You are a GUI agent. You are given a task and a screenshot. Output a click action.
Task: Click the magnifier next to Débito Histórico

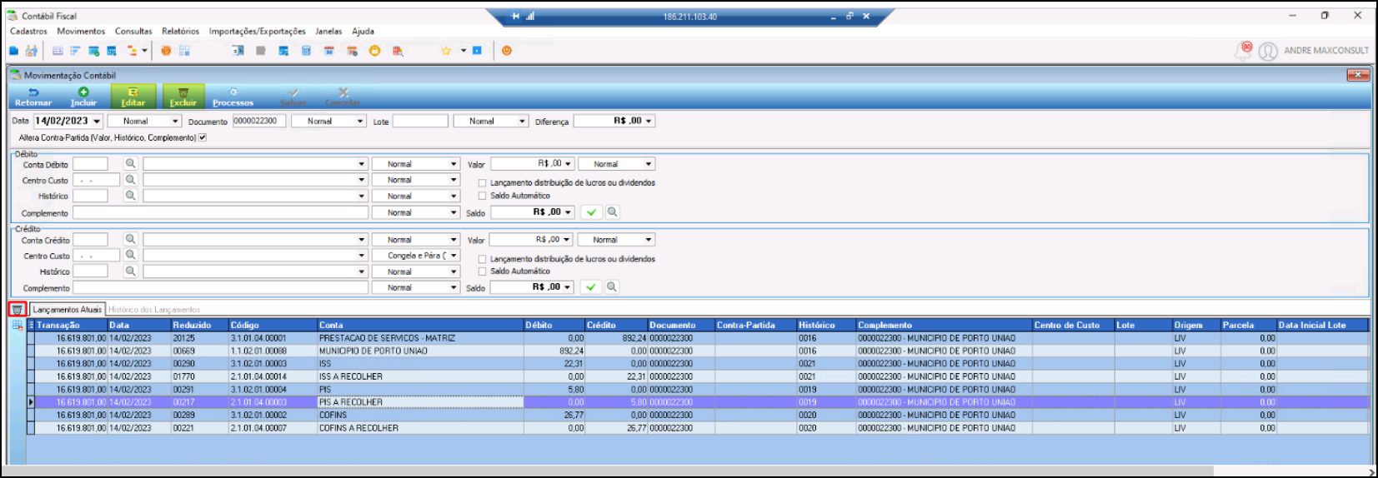click(x=130, y=196)
